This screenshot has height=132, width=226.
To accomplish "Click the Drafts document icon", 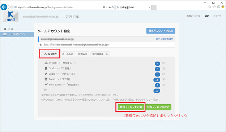I will 46,68.
